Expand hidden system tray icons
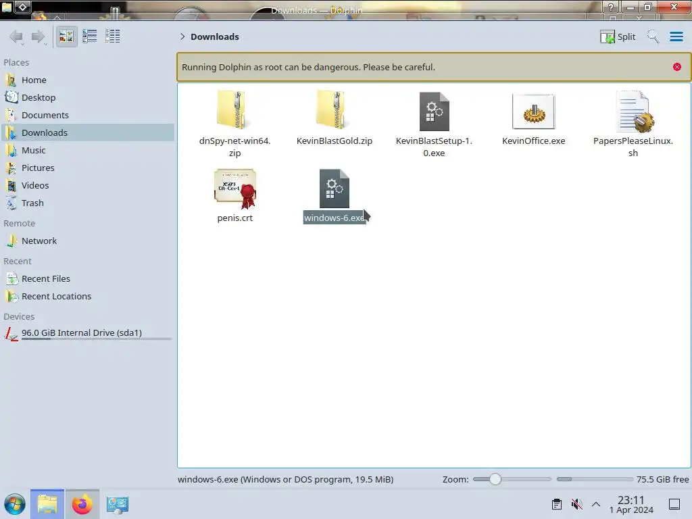 click(596, 504)
